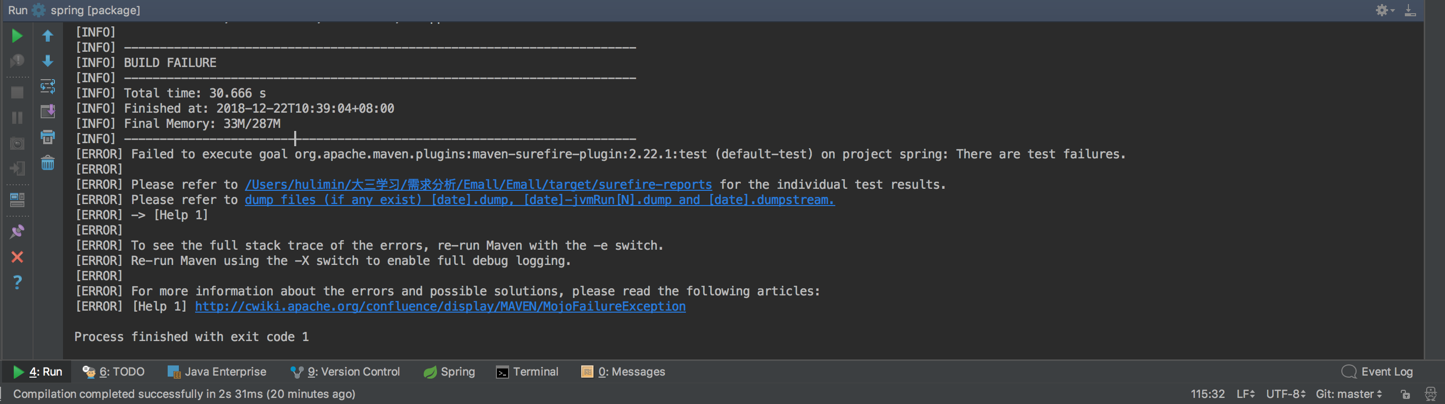Open Run panel settings gear menu
1445x404 pixels.
coord(1384,10)
